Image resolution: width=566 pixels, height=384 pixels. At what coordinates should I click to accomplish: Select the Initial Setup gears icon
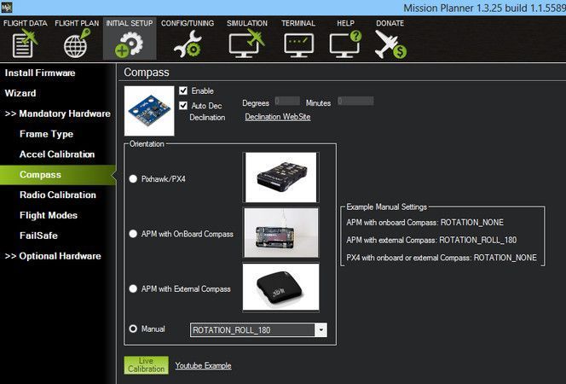click(x=130, y=44)
